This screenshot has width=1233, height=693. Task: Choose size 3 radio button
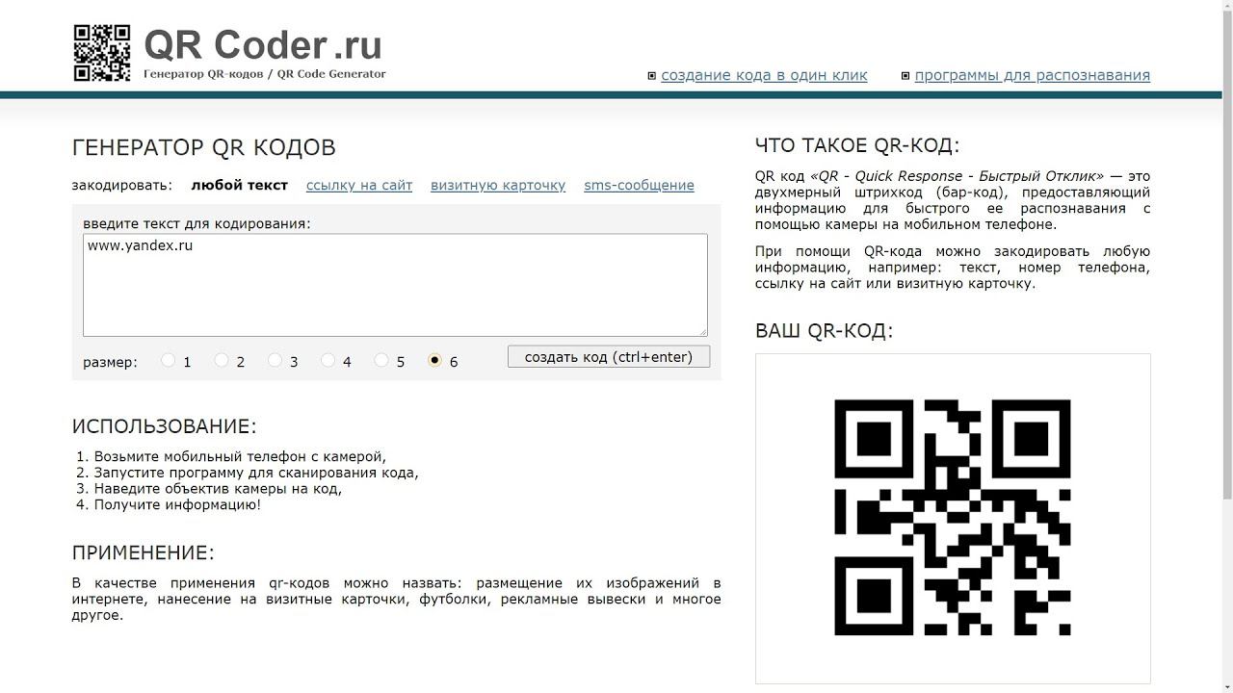275,360
